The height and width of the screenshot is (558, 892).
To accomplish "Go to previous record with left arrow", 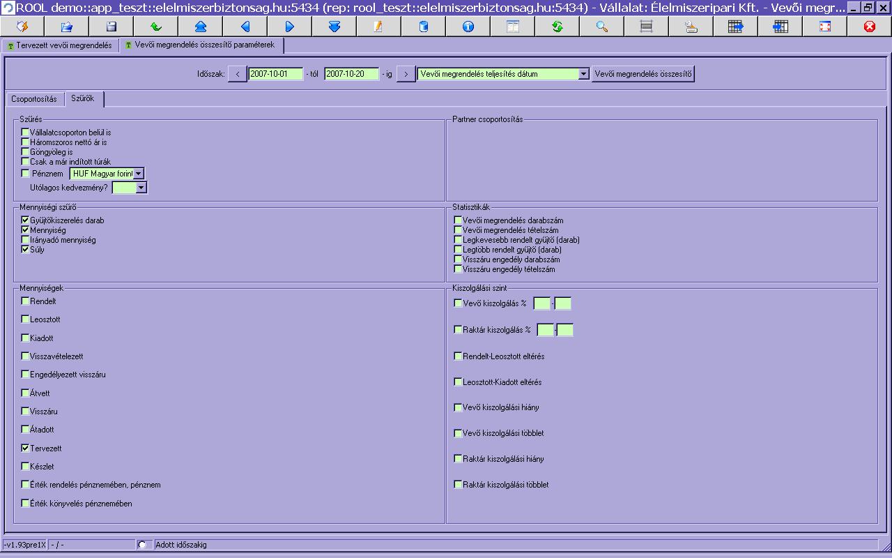I will pyautogui.click(x=245, y=27).
